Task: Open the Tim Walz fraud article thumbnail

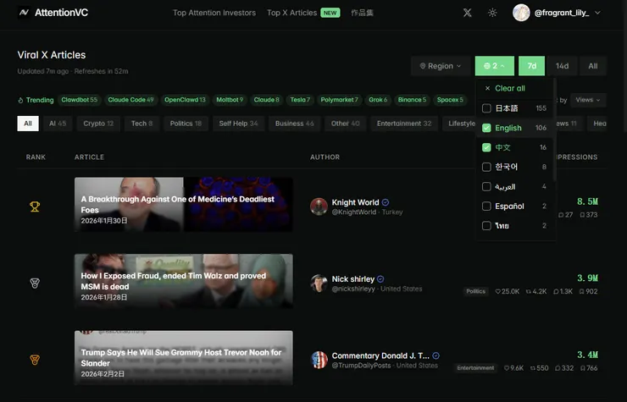Action: pos(184,281)
